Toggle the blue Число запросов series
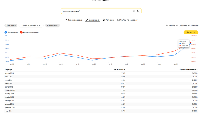Image resolution: width=202 pixels, height=116 pixels. pos(6,32)
